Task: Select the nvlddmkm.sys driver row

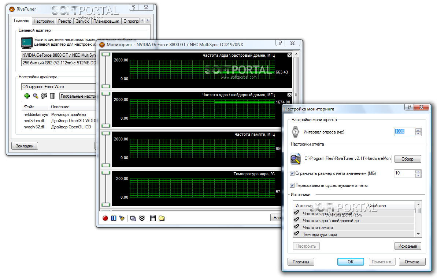Action: tap(59, 114)
